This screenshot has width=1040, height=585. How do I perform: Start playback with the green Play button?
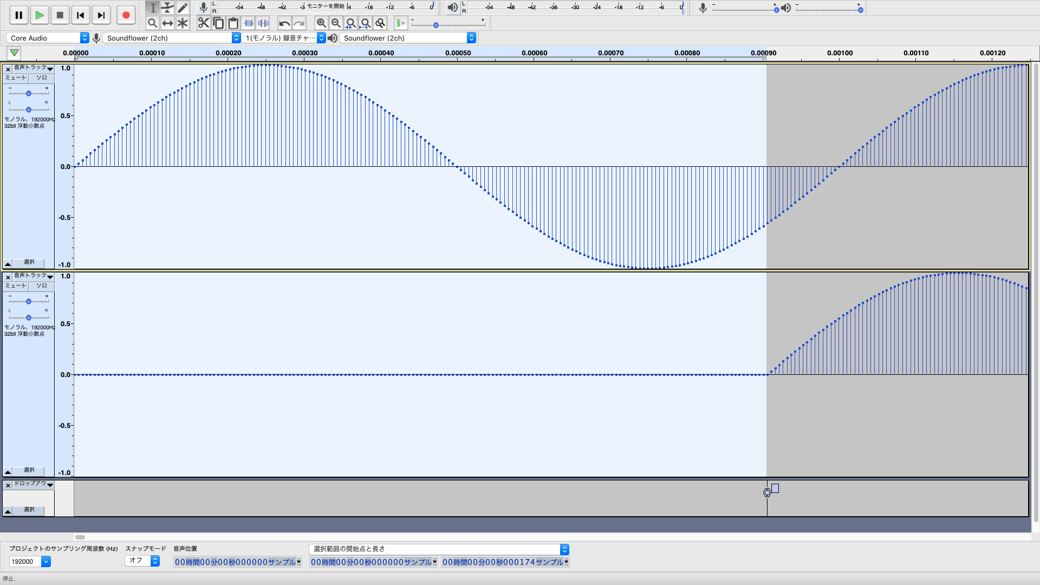(x=39, y=15)
